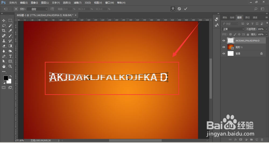269x143 pixels.
Task: Click the search icon in options bar
Action: point(256,9)
